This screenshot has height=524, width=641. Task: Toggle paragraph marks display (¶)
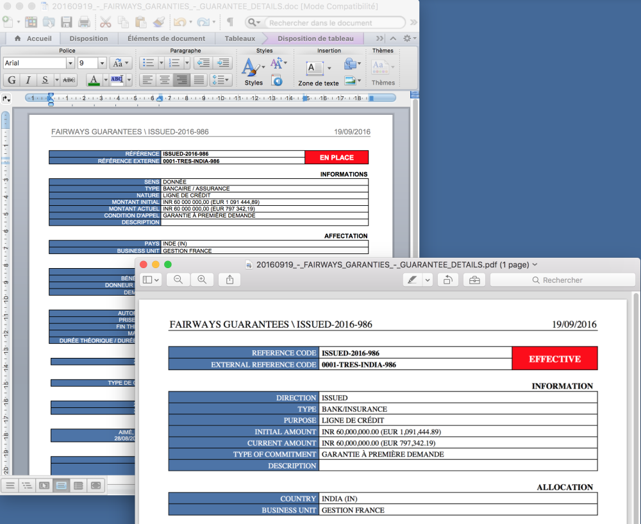coord(230,22)
